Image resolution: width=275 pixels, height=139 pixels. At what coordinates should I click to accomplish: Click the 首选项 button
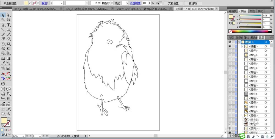(x=193, y=3)
